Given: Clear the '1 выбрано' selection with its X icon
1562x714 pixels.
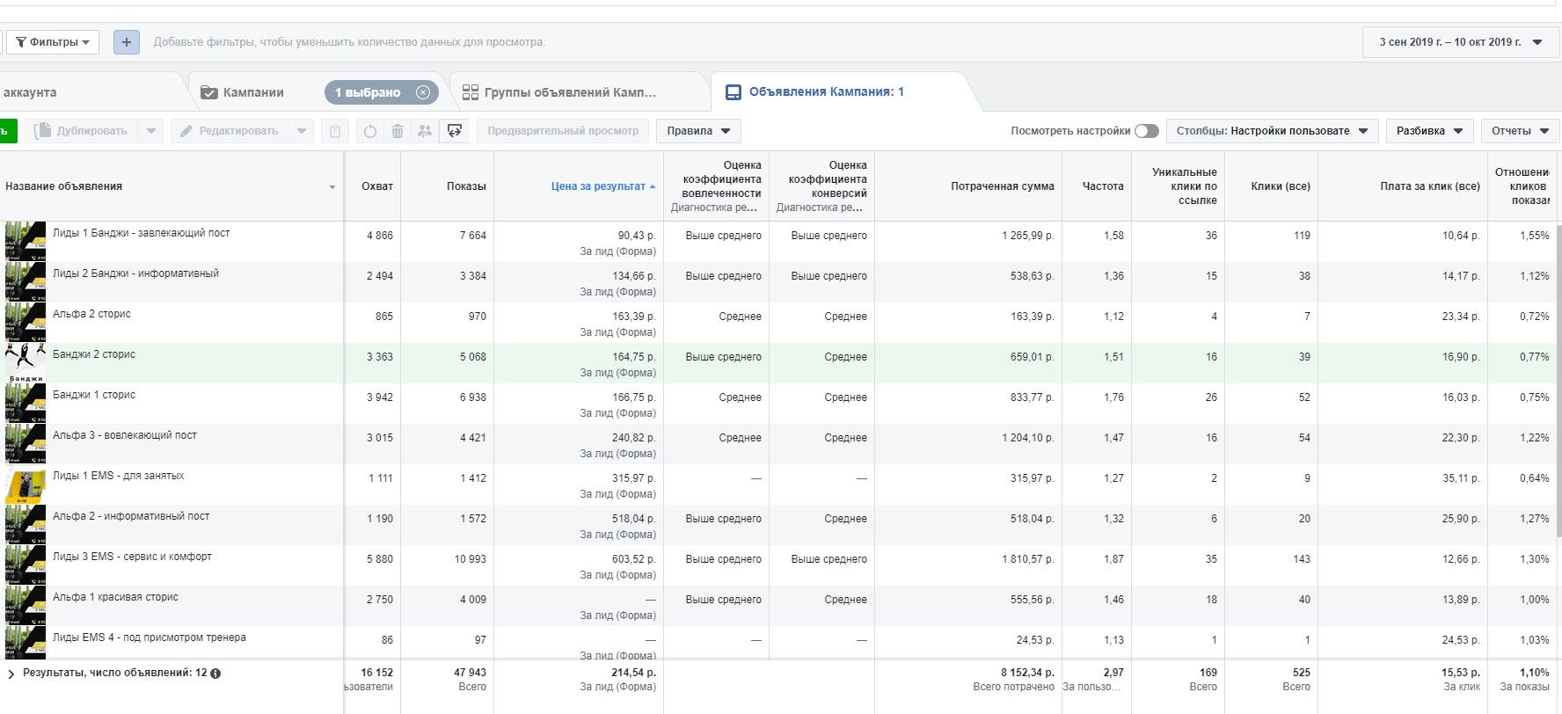Looking at the screenshot, I should pos(423,92).
